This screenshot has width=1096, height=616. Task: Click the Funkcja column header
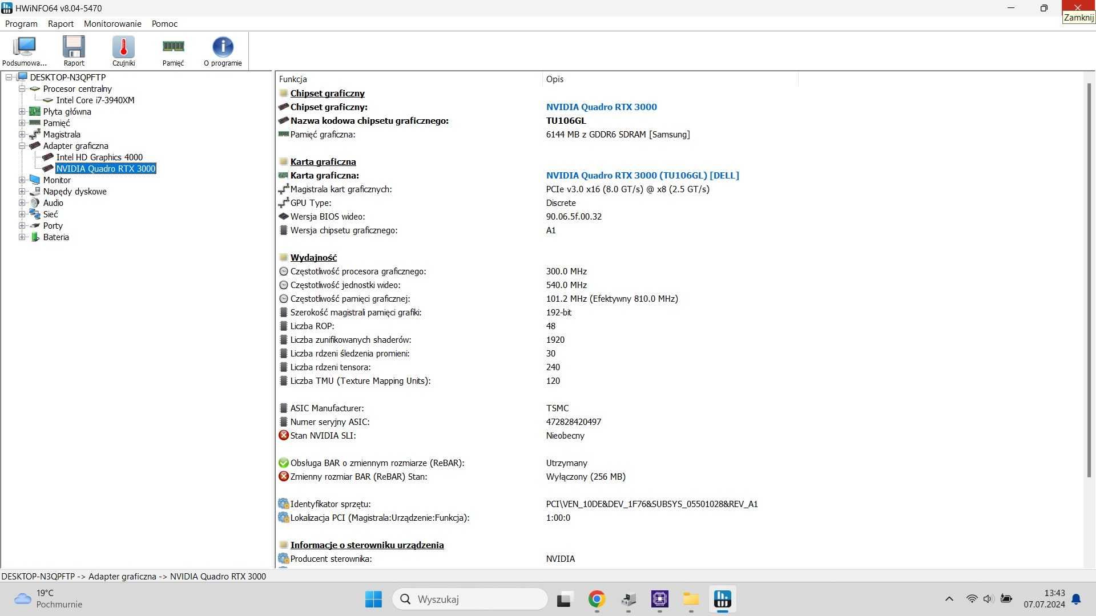[409, 79]
